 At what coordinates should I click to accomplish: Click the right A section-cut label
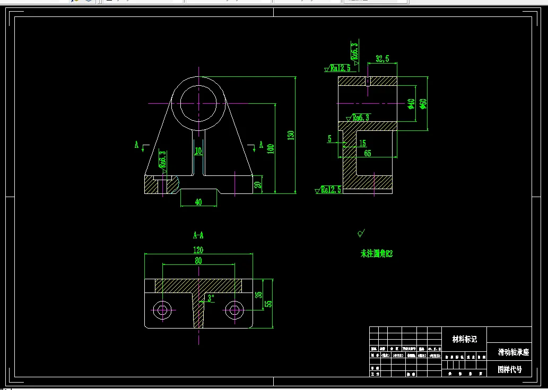260,145
